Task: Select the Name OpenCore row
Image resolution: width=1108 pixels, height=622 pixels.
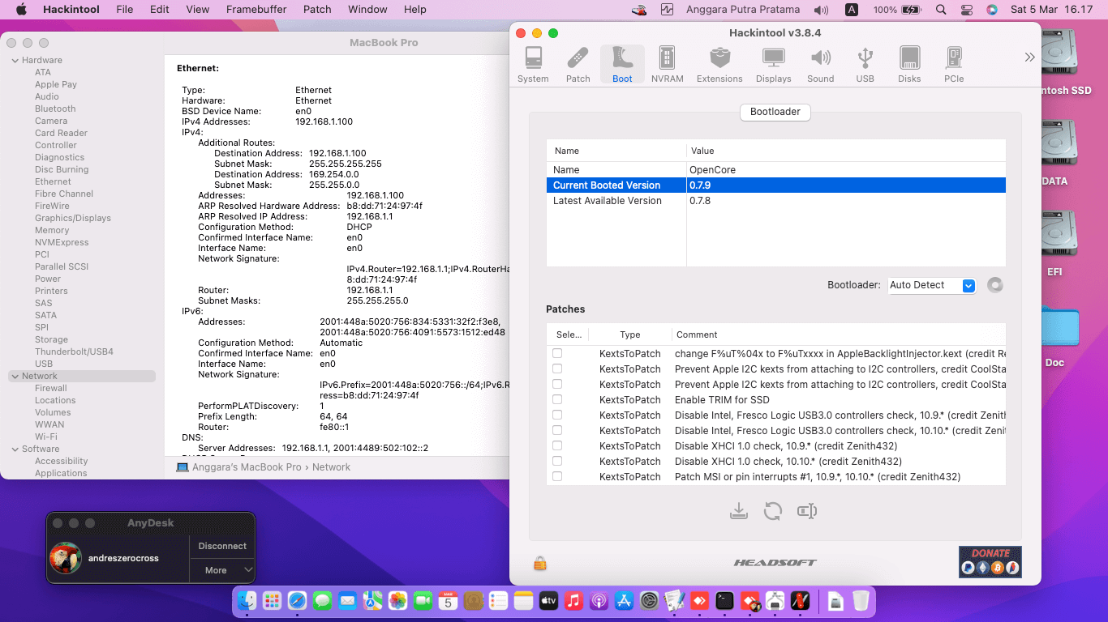Action: coord(775,170)
